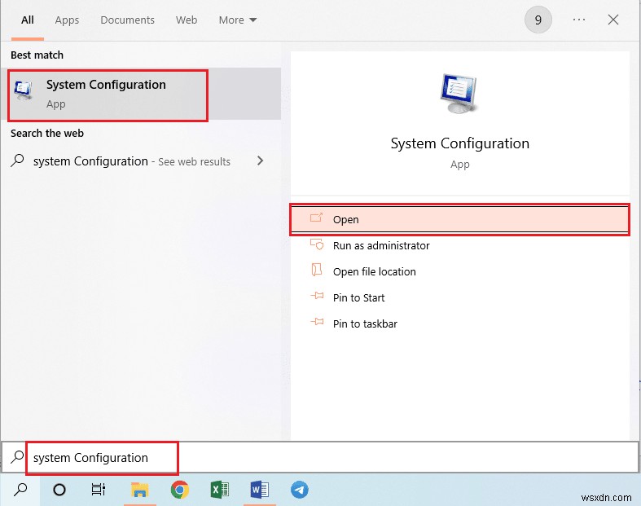Launch Cortana from the taskbar circle

[x=59, y=489]
